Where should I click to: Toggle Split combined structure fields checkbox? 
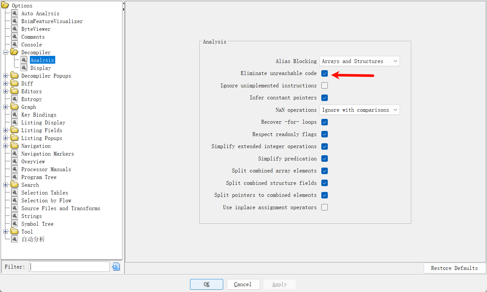point(325,183)
